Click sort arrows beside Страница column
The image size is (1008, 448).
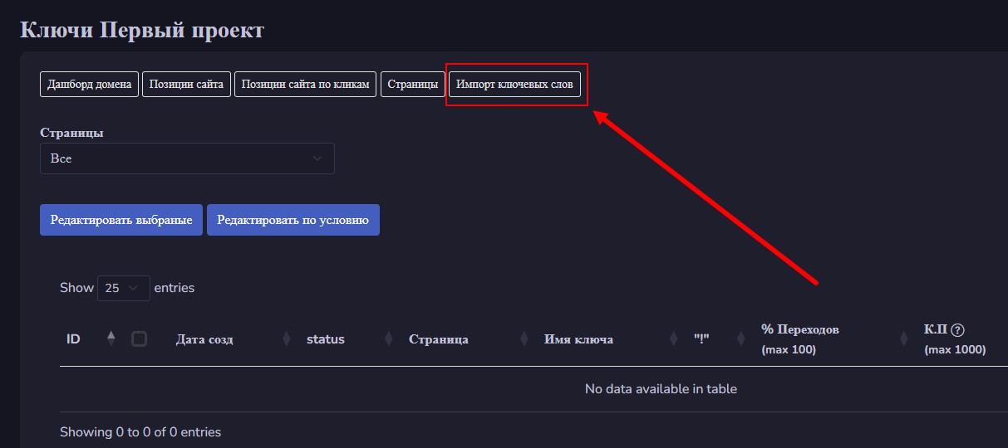point(524,338)
